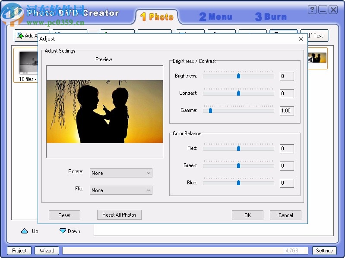Click the Contrast value field
345x258 pixels.
click(x=287, y=93)
